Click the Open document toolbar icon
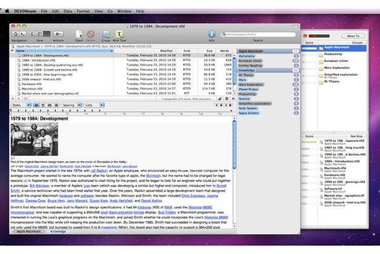The height and width of the screenshot is (254, 380). (x=79, y=34)
